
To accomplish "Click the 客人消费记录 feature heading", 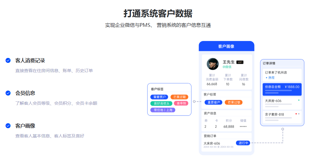I will tap(30, 60).
